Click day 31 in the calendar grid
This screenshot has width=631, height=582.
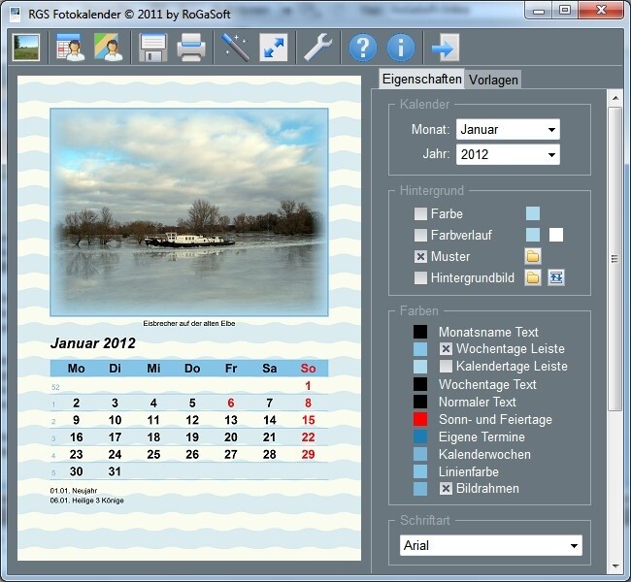[x=115, y=471]
